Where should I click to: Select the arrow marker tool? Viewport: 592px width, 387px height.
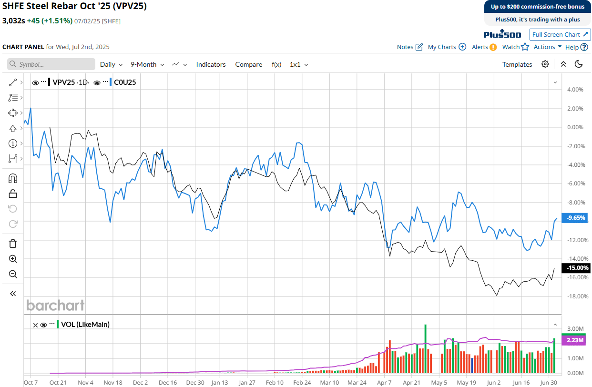pyautogui.click(x=13, y=128)
